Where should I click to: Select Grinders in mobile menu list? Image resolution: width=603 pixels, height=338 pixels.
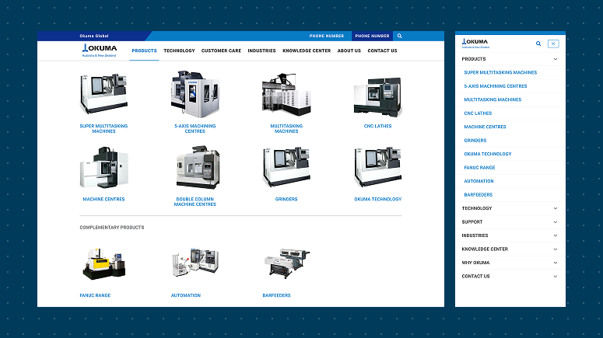(475, 141)
